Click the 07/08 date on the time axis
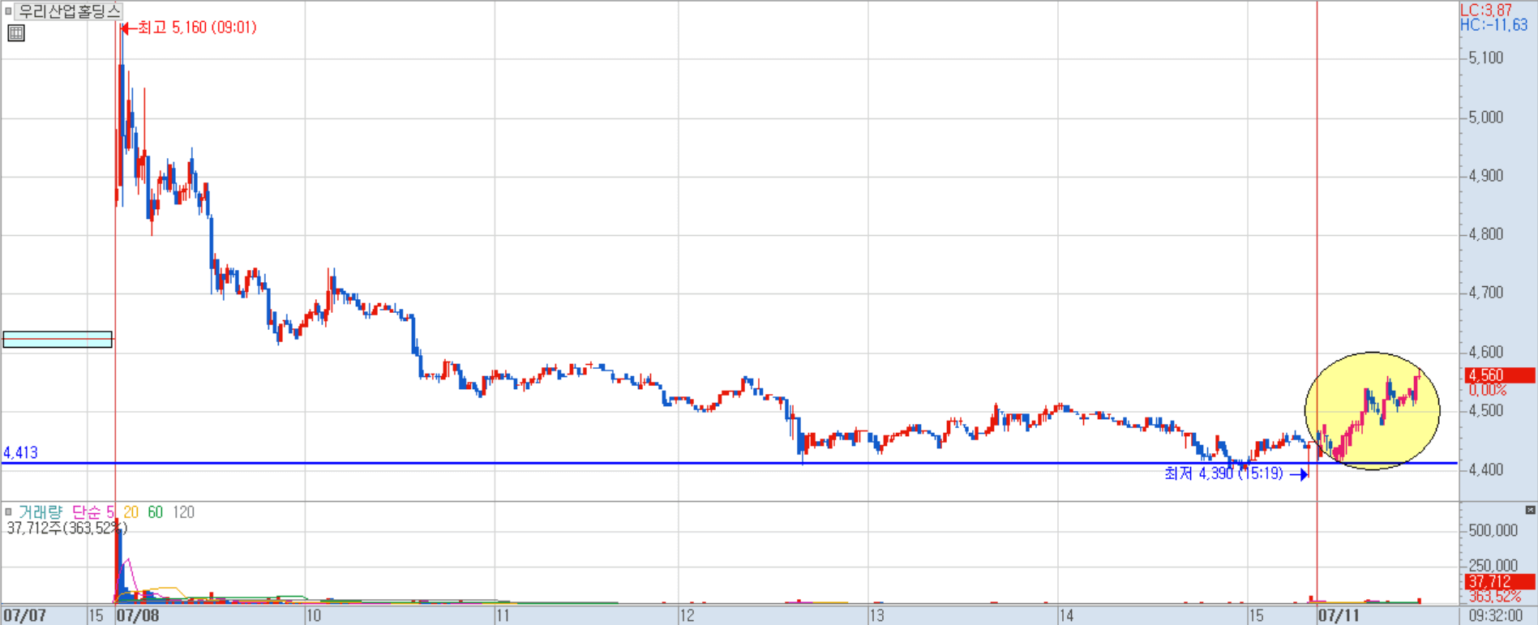 point(139,615)
